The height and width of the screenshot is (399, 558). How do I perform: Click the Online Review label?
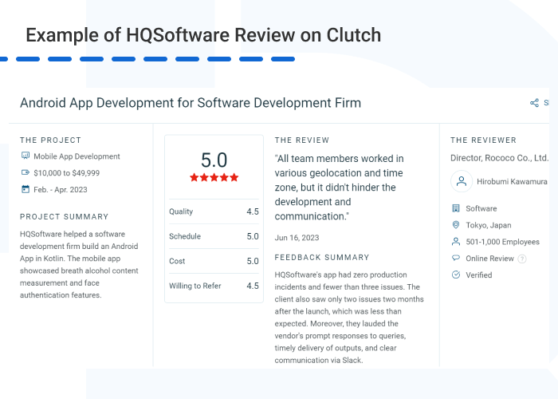[489, 259]
